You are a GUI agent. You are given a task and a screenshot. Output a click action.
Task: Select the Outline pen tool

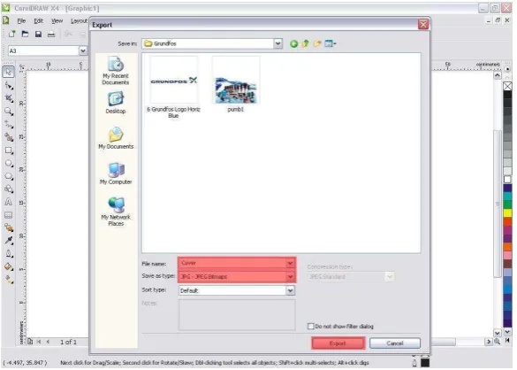[9, 253]
